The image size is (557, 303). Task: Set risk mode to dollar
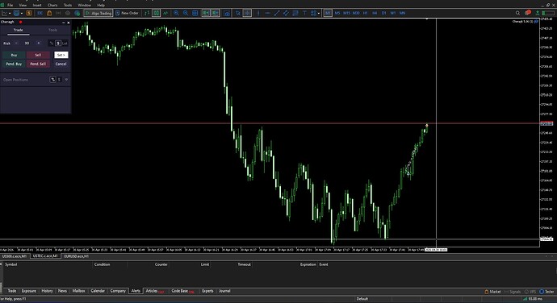tap(58, 44)
